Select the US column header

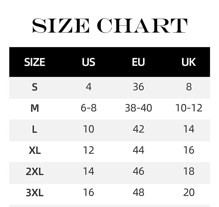coord(89,62)
